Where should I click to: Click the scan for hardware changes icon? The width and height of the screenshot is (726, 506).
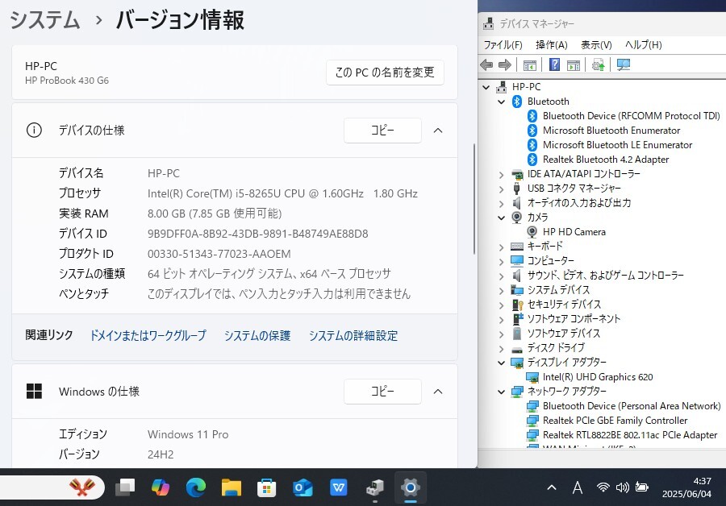tap(624, 65)
